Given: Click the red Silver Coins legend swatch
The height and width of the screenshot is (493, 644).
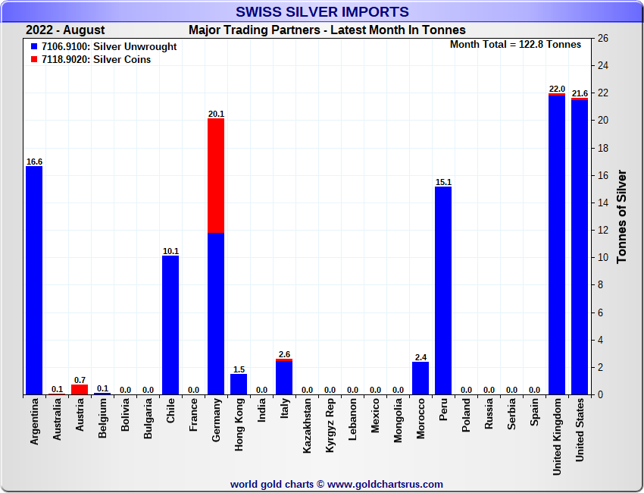Looking at the screenshot, I should (34, 60).
